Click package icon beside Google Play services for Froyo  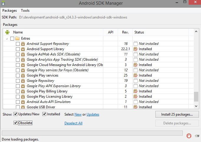click(x=23, y=70)
